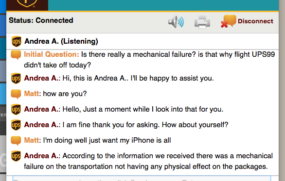
Task: Click the UPS icon beside "I am fine" message
Action: coord(16,125)
